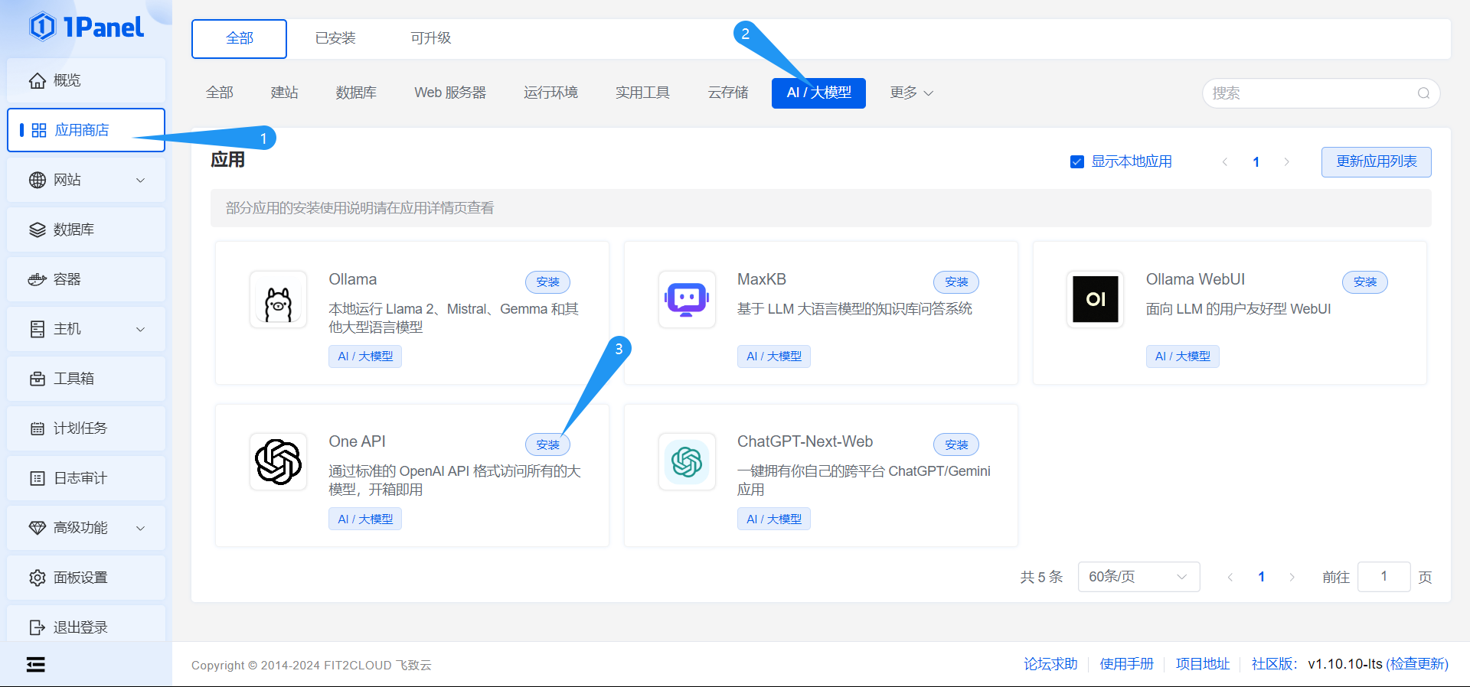Click the Ollama llama app icon
Viewport: 1470px width, 687px height.
(x=278, y=299)
